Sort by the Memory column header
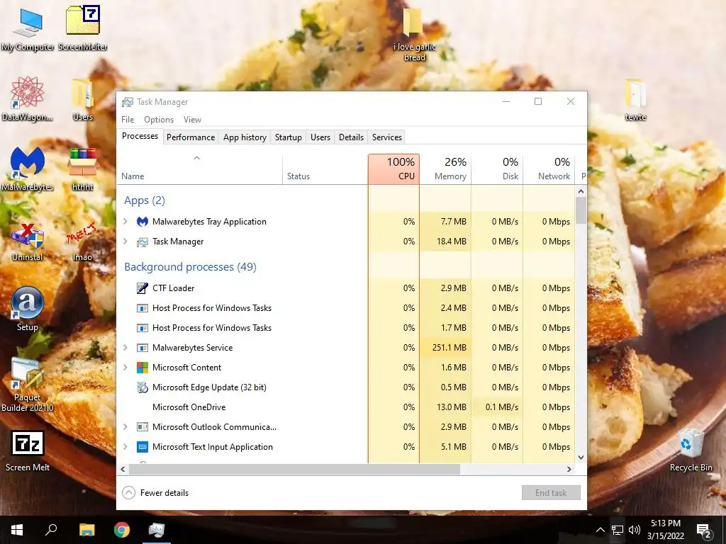Image resolution: width=726 pixels, height=544 pixels. [x=445, y=169]
